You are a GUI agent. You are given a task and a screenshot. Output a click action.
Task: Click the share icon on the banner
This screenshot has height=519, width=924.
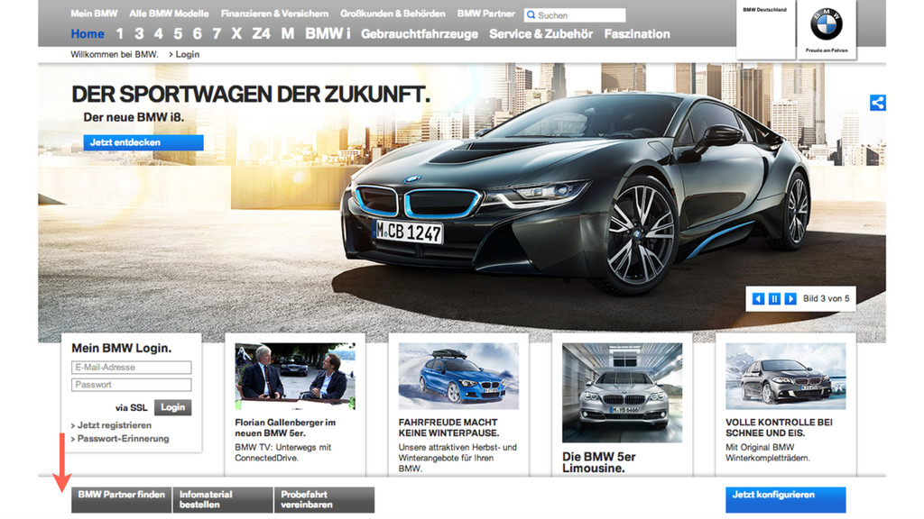877,103
